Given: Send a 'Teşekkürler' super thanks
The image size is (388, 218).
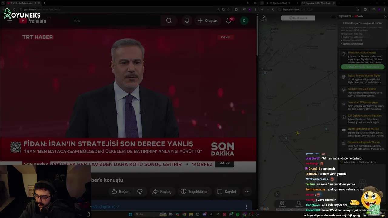Looking at the screenshot, I should 194,191.
